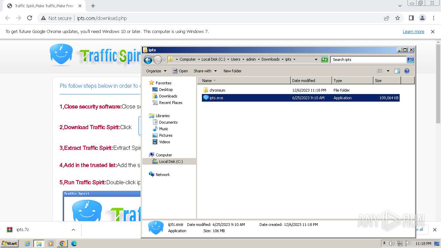This screenshot has height=248, width=441.
Task: Click admin breadcrumb in address bar
Action: [251, 59]
